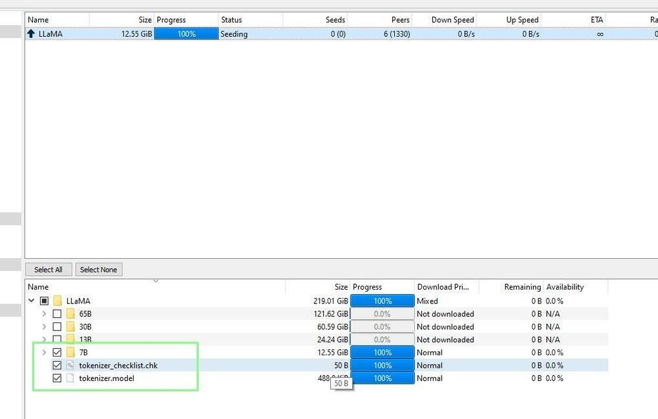Screen dimensions: 658x419
Task: Uncheck the 7B folder checkbox
Action: tap(57, 353)
